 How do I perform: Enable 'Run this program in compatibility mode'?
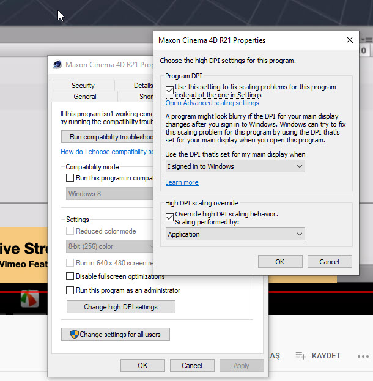70,177
